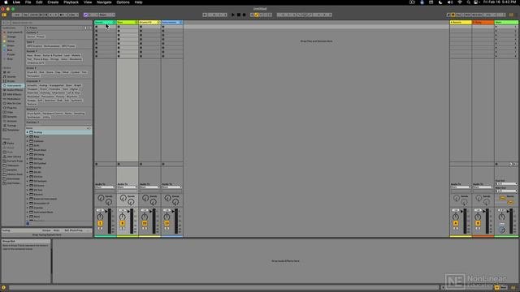Toggle the Key map mode button
The width and height of the screenshot is (520, 292).
coord(459,15)
